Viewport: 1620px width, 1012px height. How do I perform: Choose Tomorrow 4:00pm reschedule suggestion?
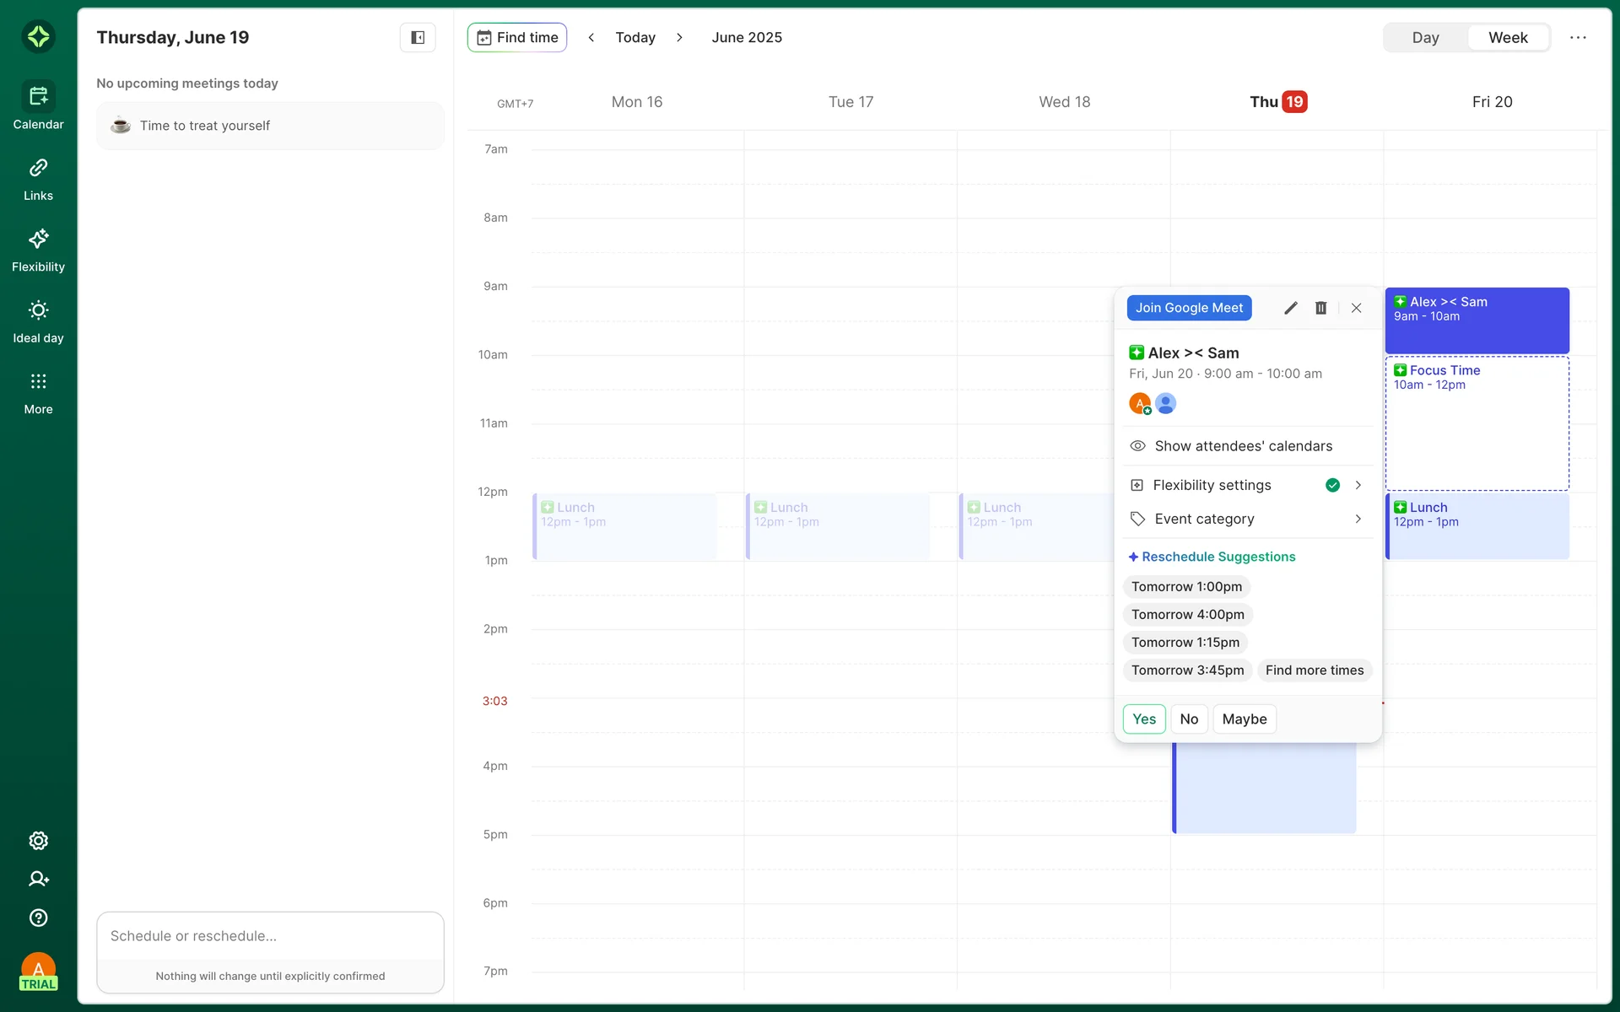[1187, 615]
